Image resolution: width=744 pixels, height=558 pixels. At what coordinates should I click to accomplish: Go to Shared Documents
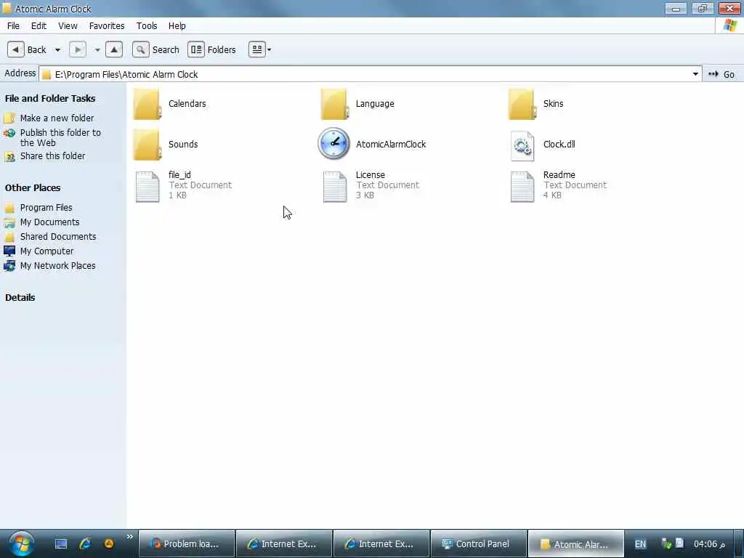(58, 236)
